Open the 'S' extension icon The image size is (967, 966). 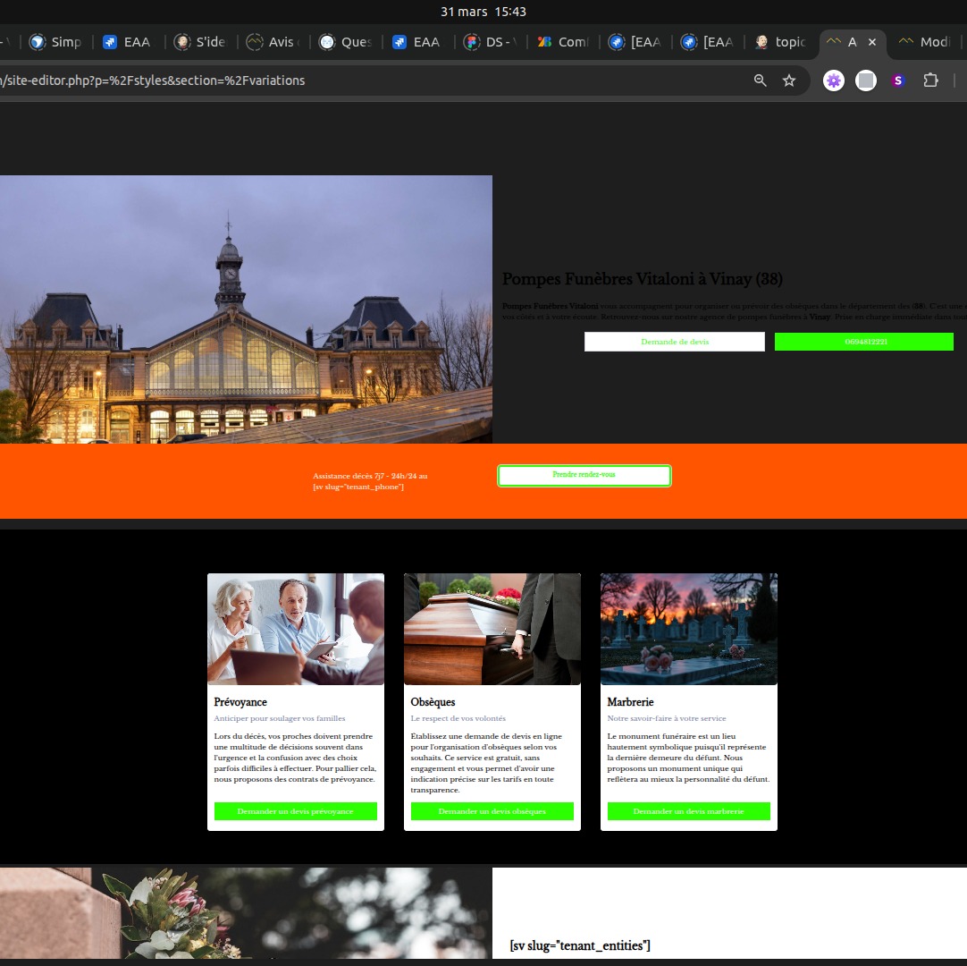pyautogui.click(x=898, y=80)
